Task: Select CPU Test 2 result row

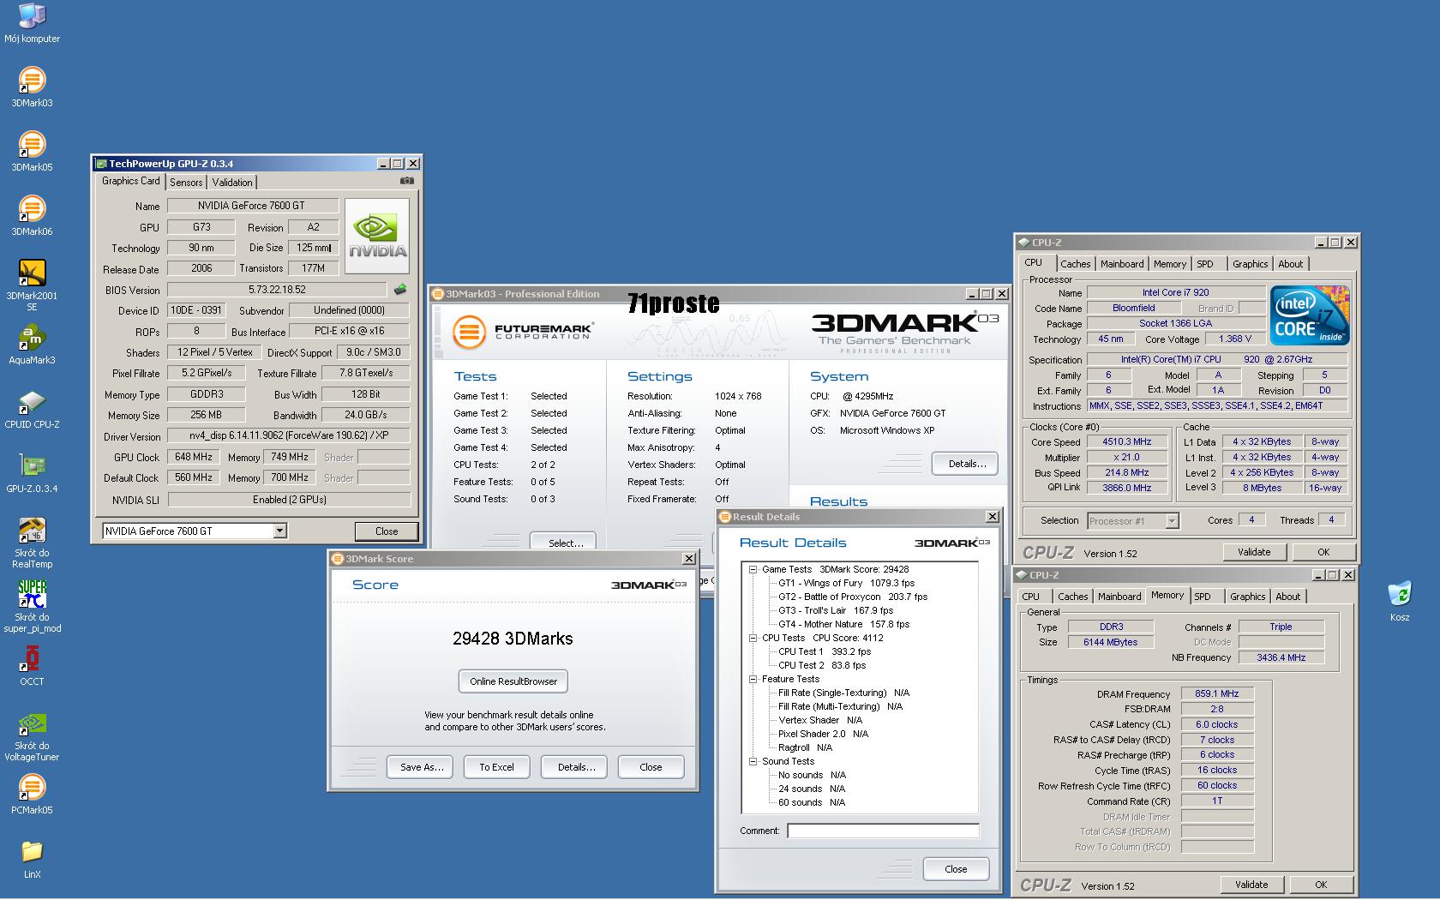Action: (x=822, y=665)
